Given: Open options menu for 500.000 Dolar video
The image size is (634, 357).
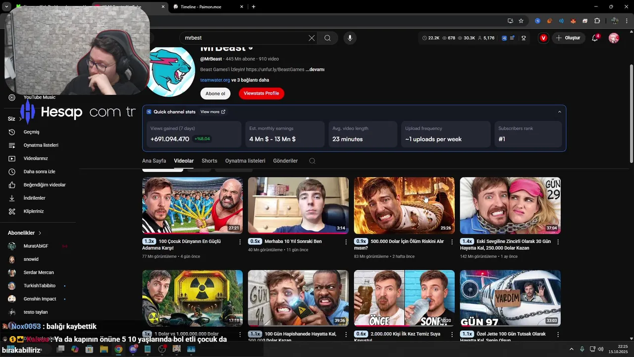Looking at the screenshot, I should point(452,242).
